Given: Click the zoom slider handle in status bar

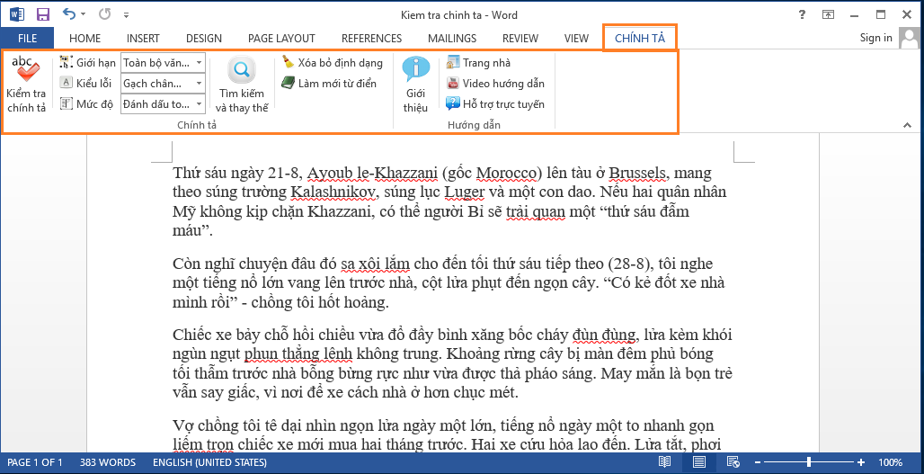Looking at the screenshot, I should click(x=808, y=462).
